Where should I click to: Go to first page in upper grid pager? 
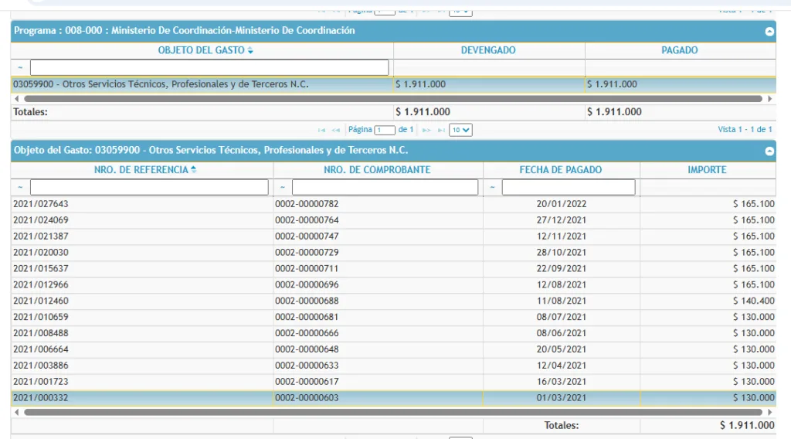pyautogui.click(x=321, y=130)
